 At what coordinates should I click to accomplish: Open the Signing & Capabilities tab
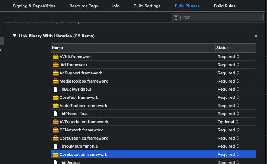click(34, 6)
